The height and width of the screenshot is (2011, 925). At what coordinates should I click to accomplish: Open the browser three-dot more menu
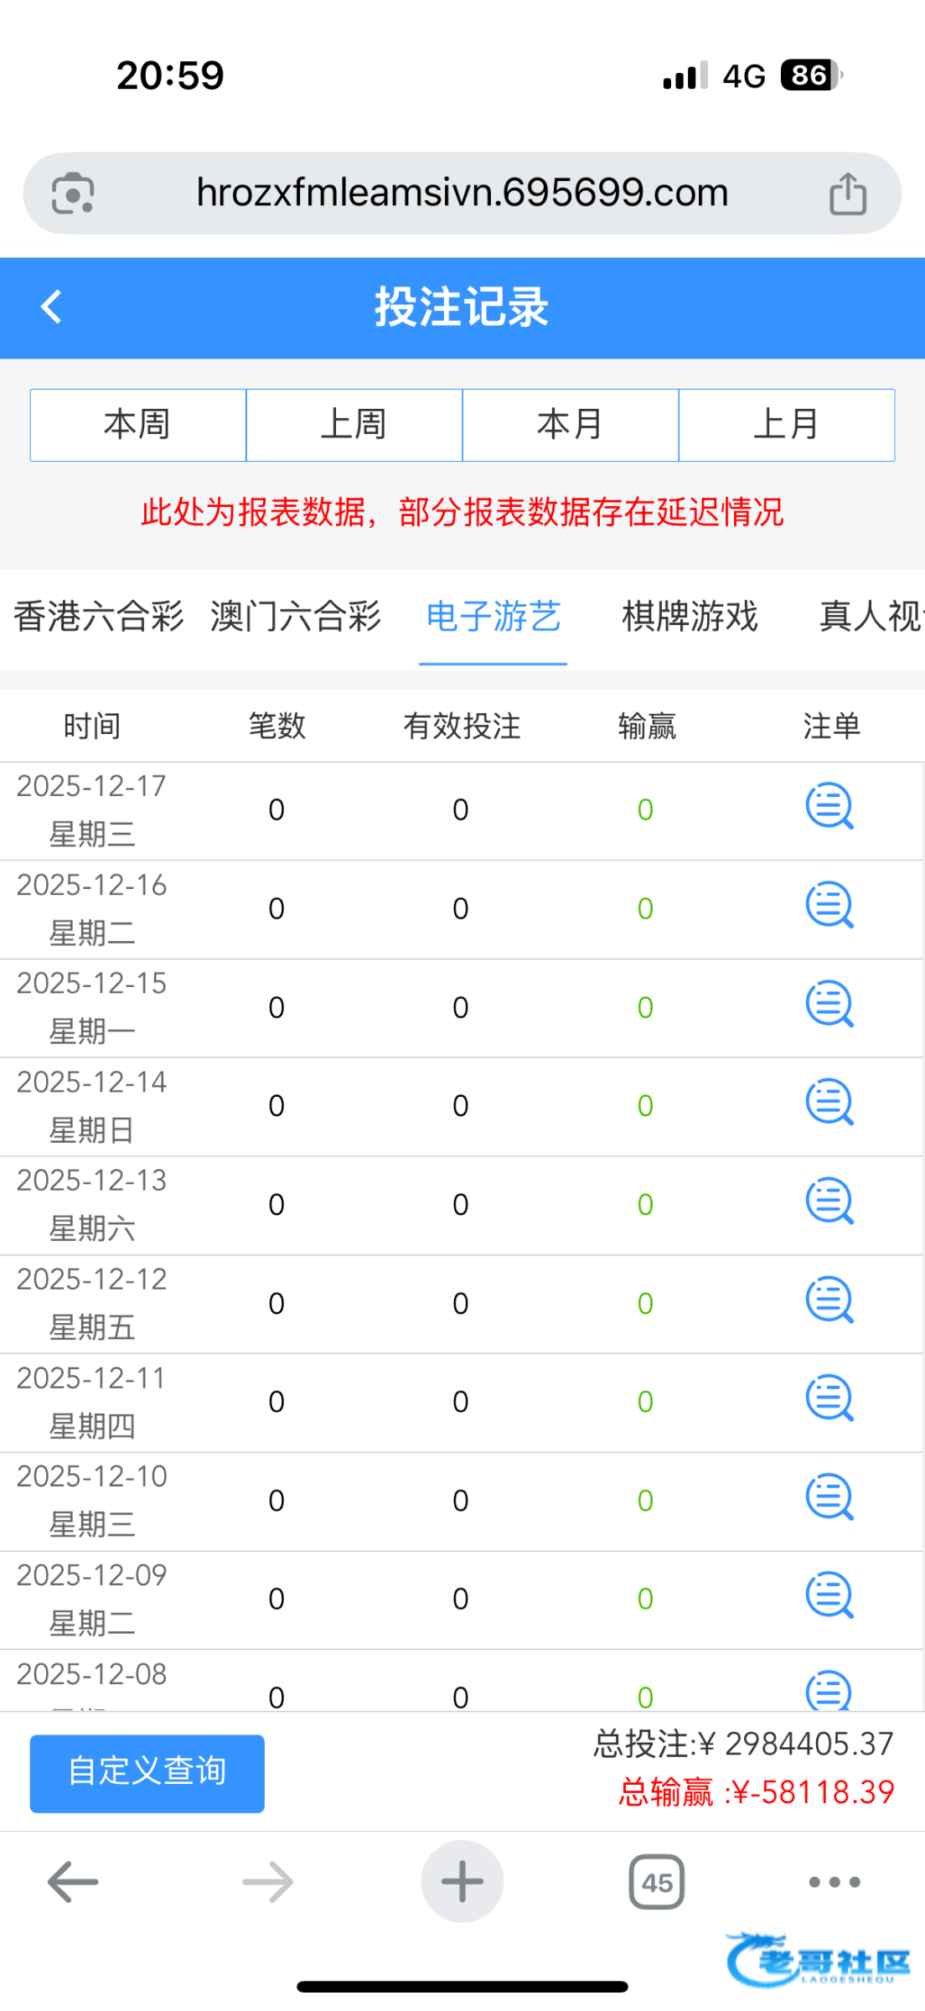tap(834, 1882)
